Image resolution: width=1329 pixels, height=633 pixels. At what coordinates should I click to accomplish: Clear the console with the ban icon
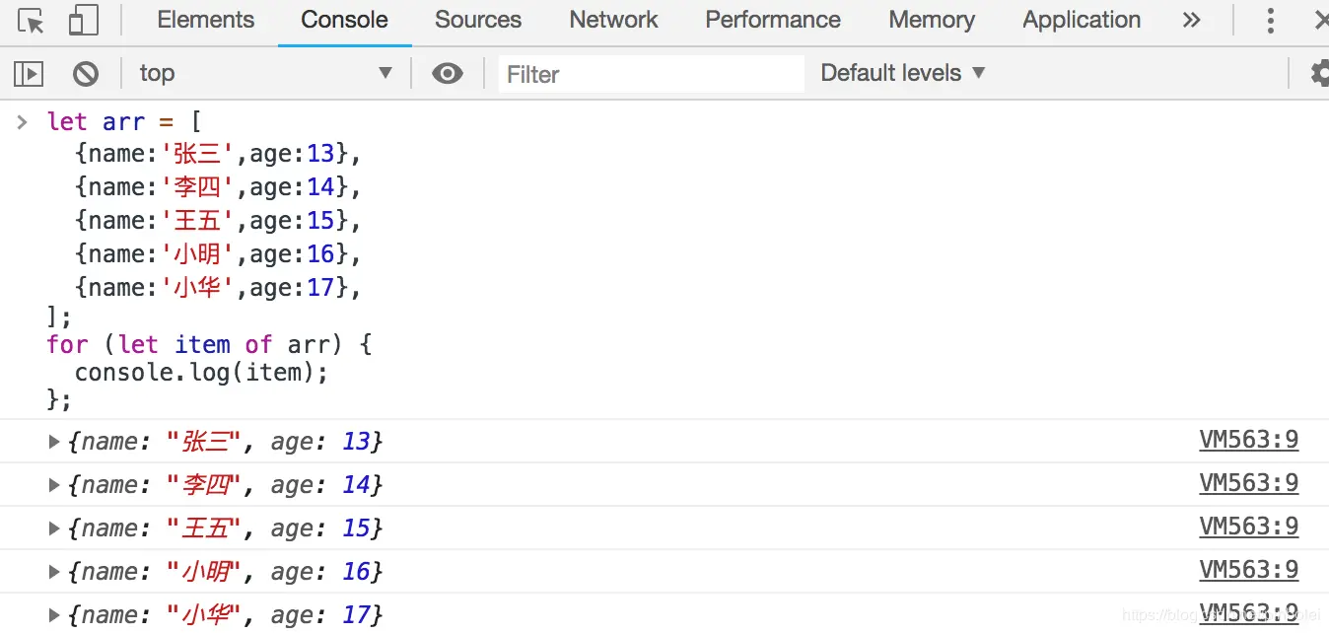point(86,73)
